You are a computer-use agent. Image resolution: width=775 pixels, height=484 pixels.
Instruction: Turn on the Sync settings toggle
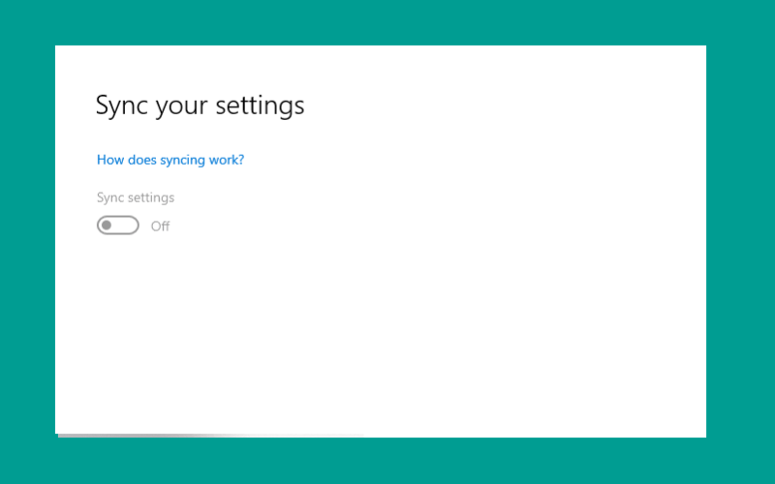pyautogui.click(x=117, y=226)
